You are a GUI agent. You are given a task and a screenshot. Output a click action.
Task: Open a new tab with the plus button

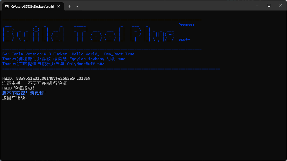(69, 6)
